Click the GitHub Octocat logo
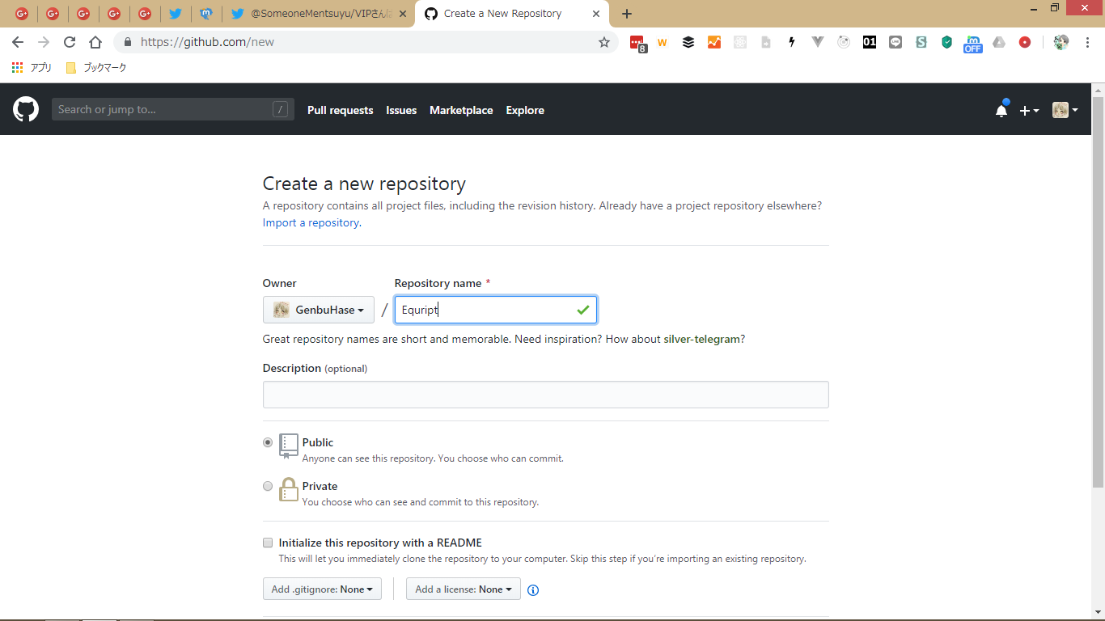This screenshot has width=1105, height=621. coord(26,109)
